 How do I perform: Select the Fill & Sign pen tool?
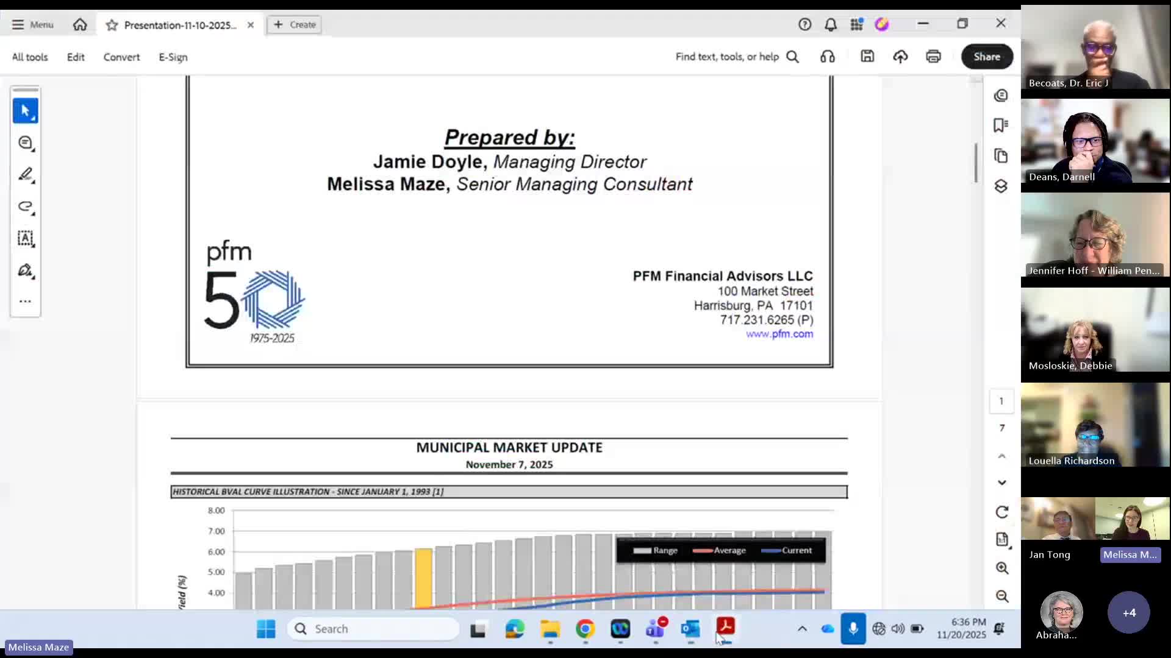click(x=25, y=270)
